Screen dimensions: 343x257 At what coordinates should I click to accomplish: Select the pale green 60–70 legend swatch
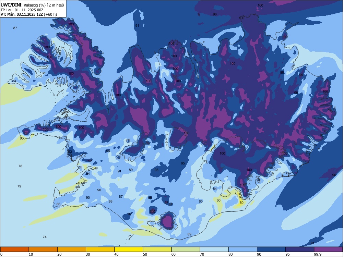pyautogui.click(x=186, y=249)
